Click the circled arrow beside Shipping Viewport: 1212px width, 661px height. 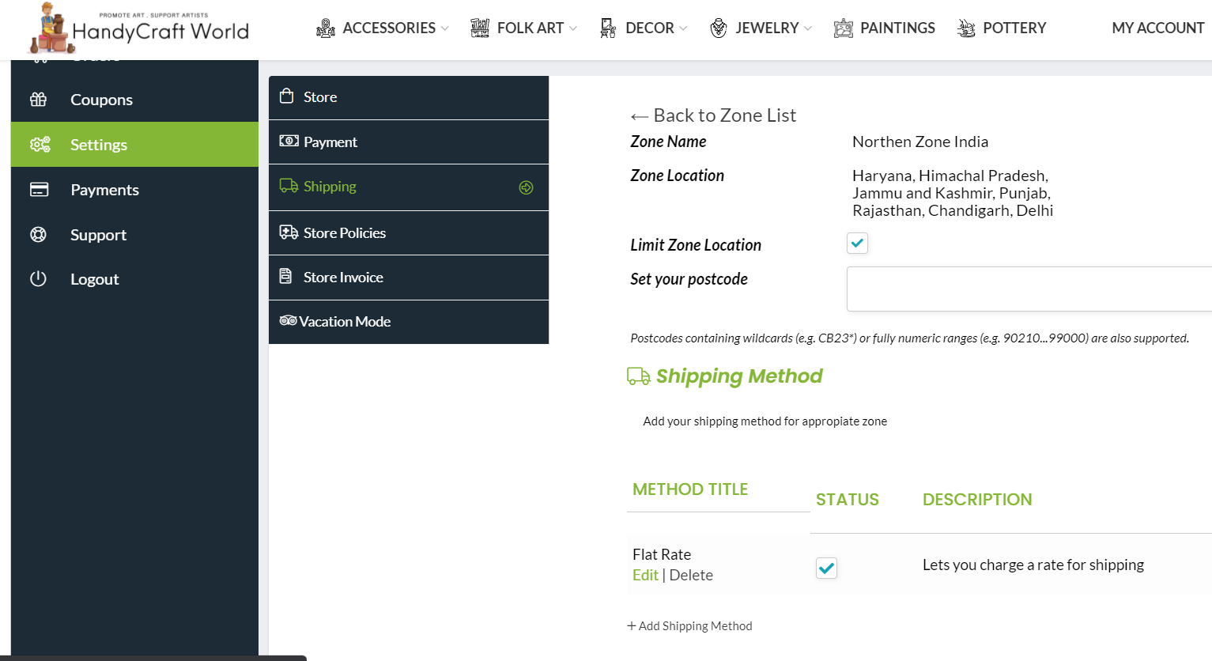pos(526,187)
